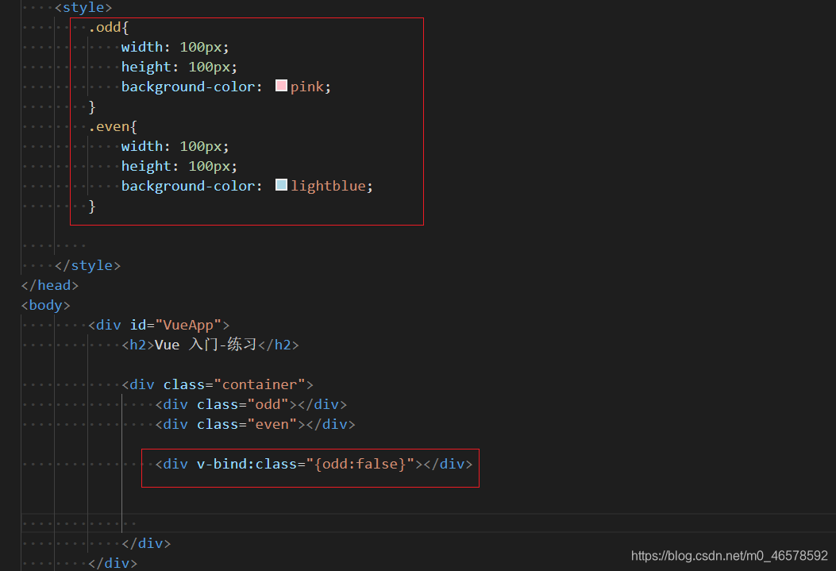836x571 pixels.
Task: Click the .even{ selector line
Action: [113, 126]
